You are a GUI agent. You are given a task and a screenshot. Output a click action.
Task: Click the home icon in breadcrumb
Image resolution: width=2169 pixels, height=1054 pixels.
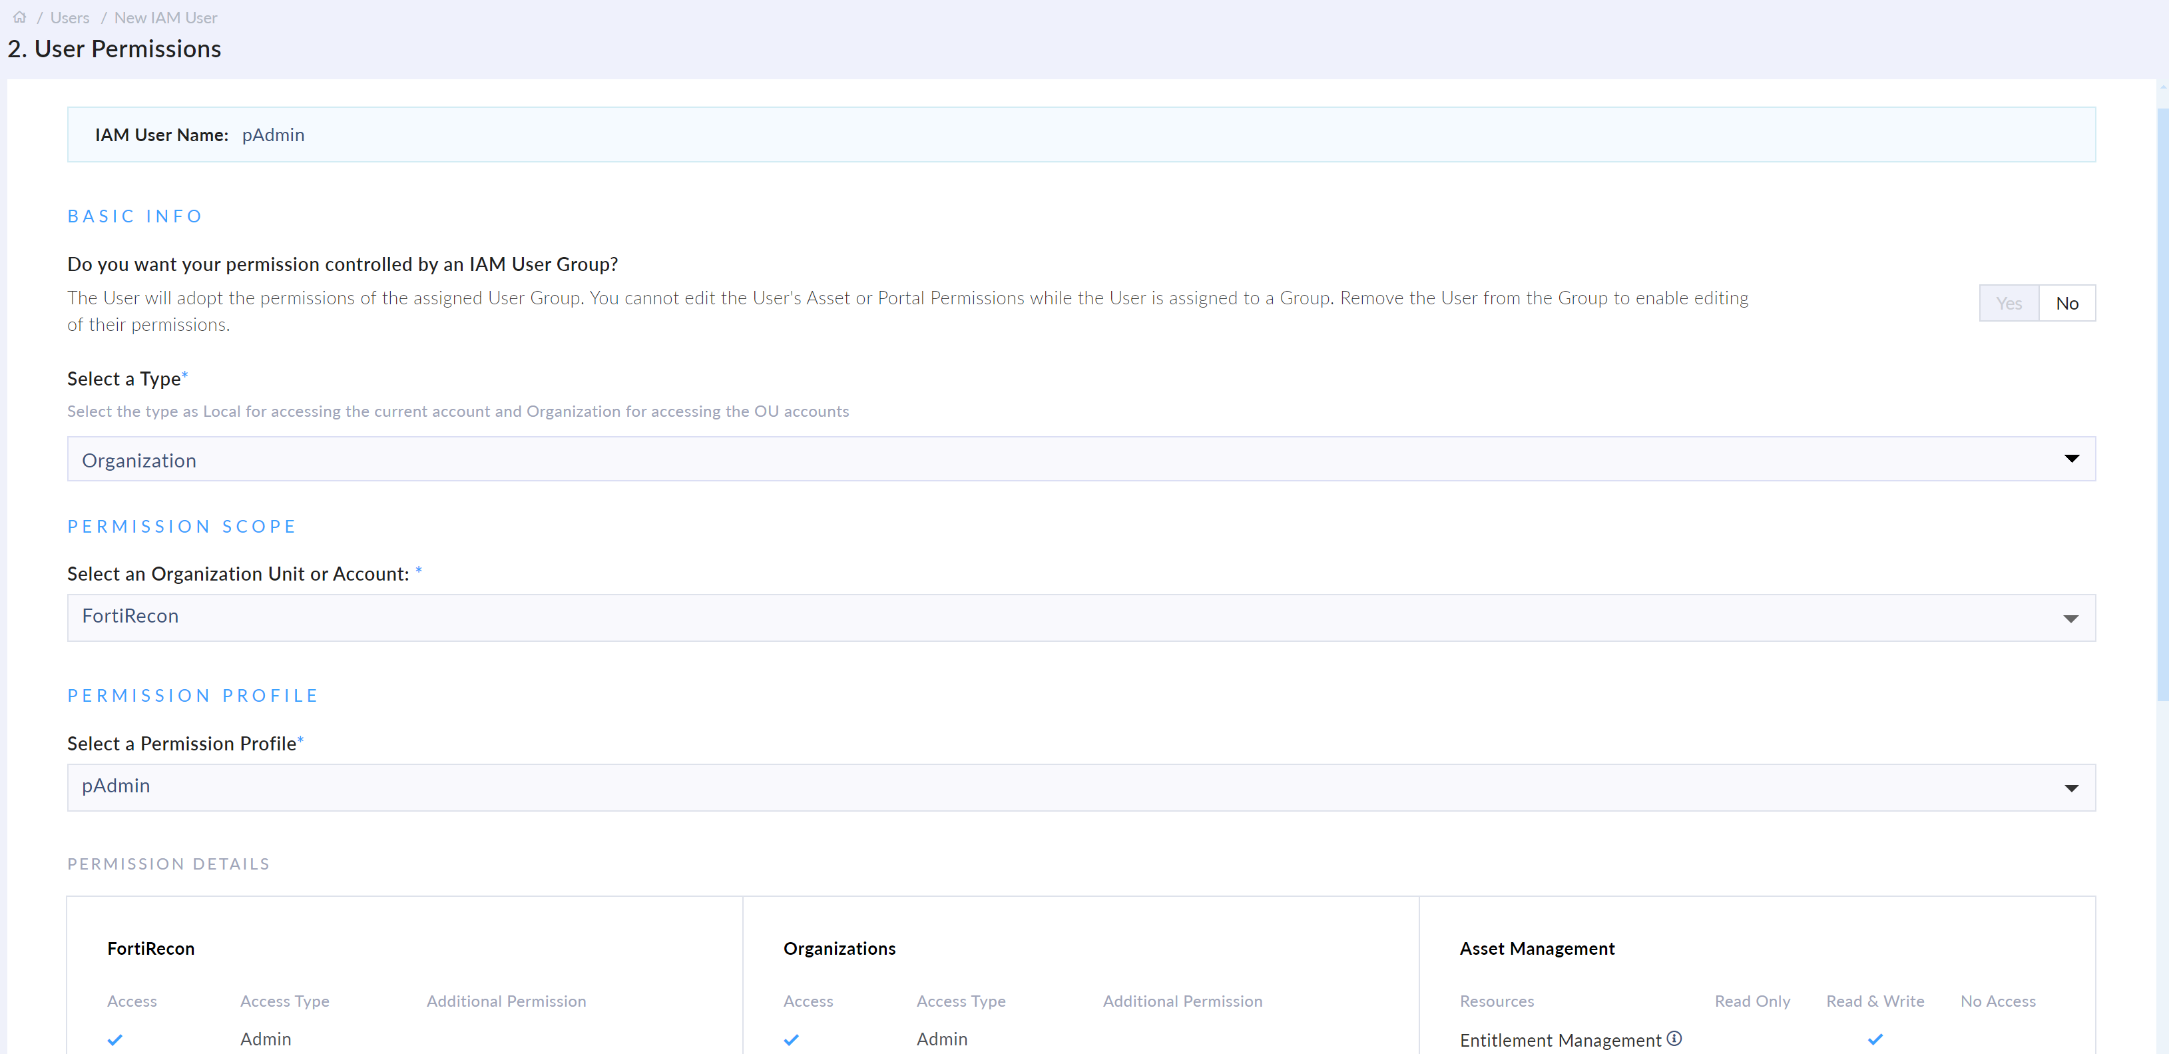pos(19,17)
